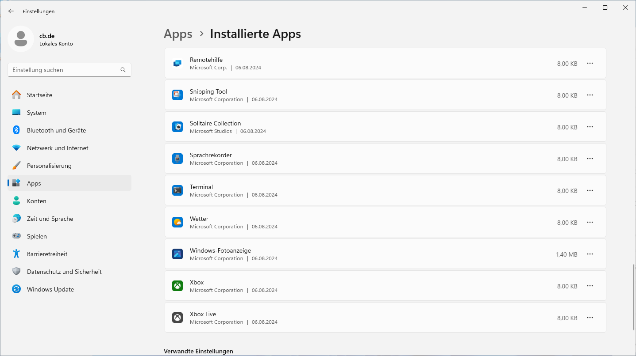This screenshot has height=356, width=636.
Task: Select the Apps sidebar entry
Action: click(x=69, y=183)
